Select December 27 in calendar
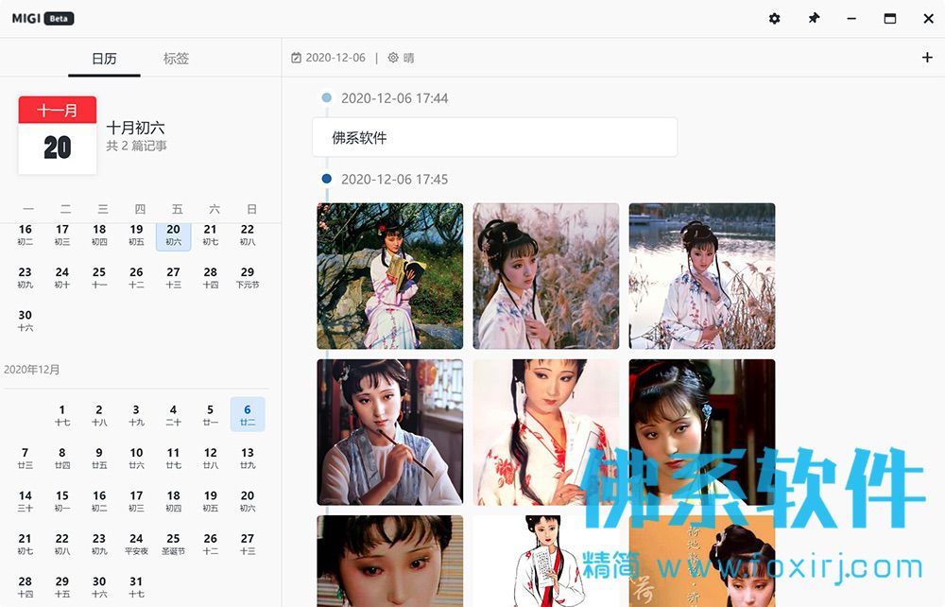The width and height of the screenshot is (945, 607). point(248,543)
